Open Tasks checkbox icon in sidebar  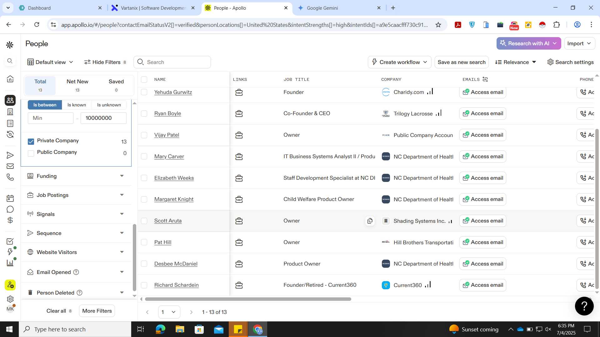[10, 241]
